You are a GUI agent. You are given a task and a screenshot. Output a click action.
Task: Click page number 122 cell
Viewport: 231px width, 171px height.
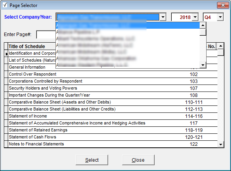point(193,144)
